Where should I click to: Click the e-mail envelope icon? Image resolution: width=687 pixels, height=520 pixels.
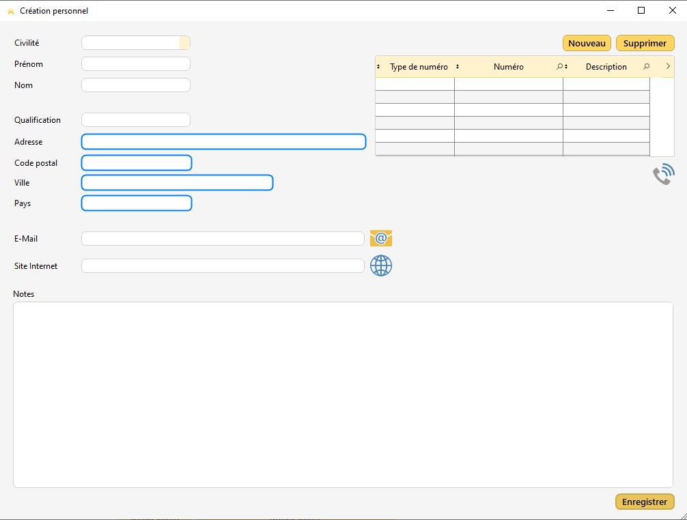(x=381, y=238)
